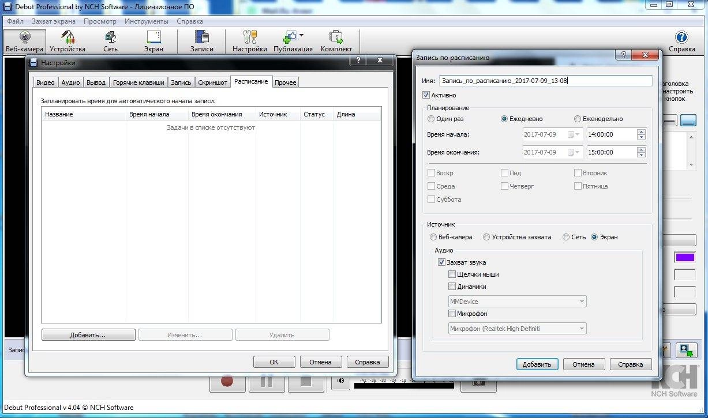The image size is (708, 418).
Task: Increase the end time spinner
Action: pos(641,149)
